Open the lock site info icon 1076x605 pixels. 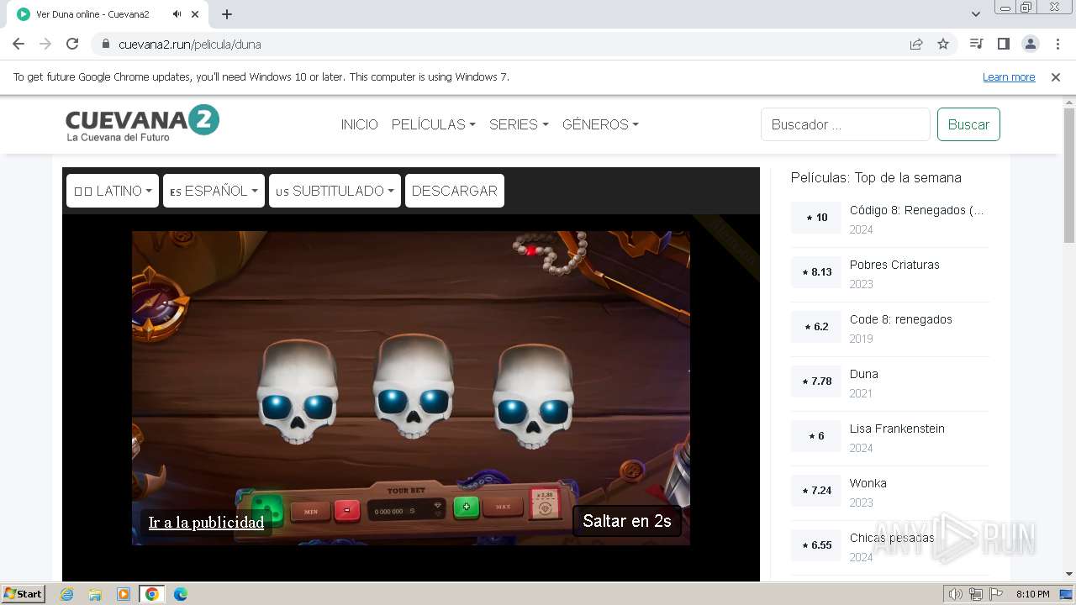tap(106, 45)
